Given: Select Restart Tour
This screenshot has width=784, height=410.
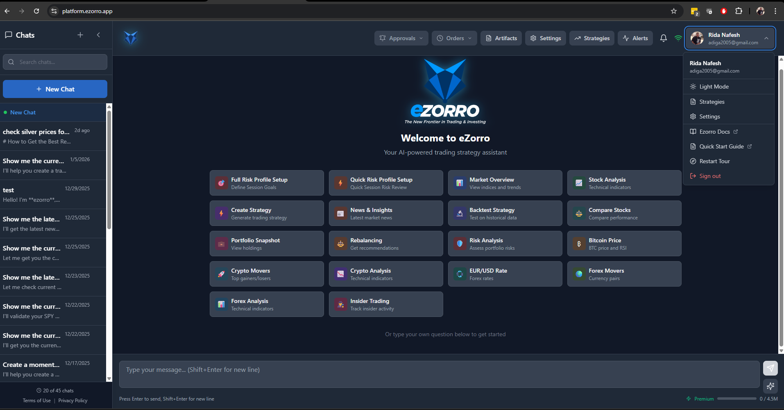Looking at the screenshot, I should 729,161.
